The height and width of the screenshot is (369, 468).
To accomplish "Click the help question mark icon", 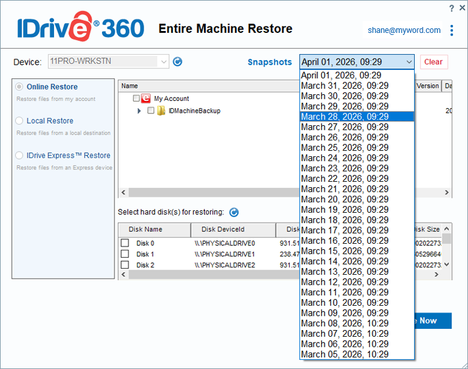I will point(452,8).
